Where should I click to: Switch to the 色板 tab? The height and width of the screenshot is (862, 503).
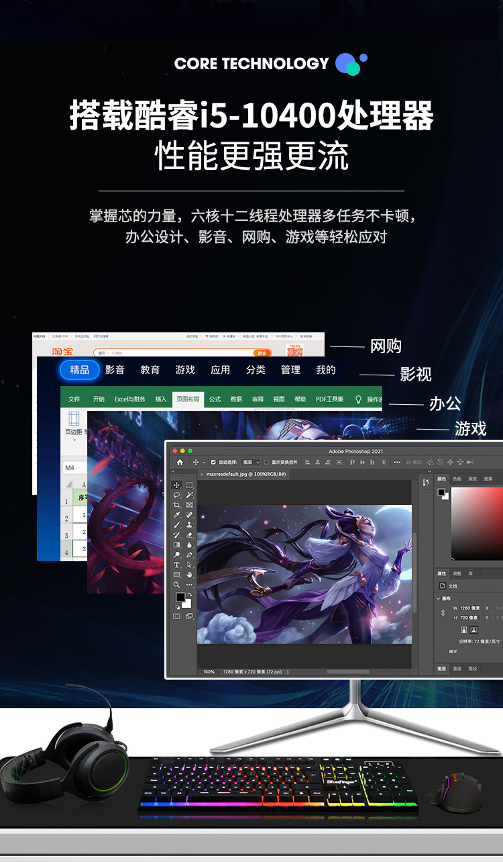[x=457, y=479]
